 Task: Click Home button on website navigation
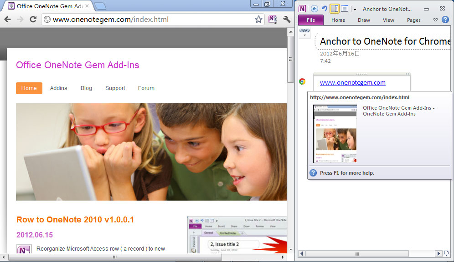point(29,88)
